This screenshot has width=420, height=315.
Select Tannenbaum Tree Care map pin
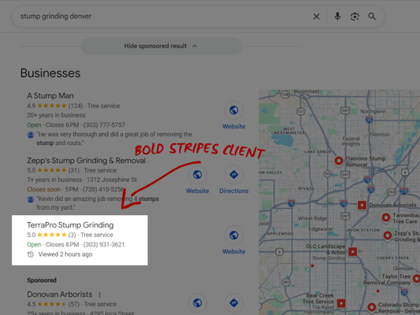pos(385,217)
